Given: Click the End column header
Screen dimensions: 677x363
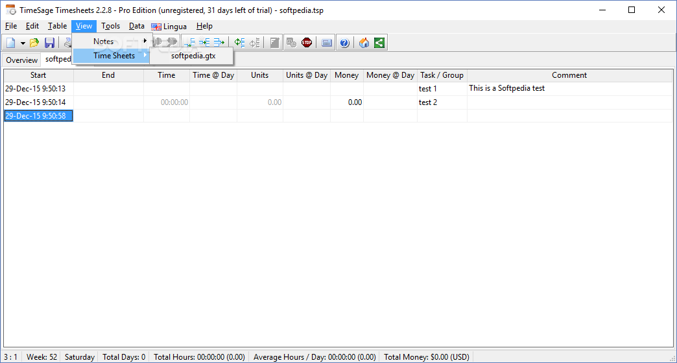Looking at the screenshot, I should tap(108, 75).
